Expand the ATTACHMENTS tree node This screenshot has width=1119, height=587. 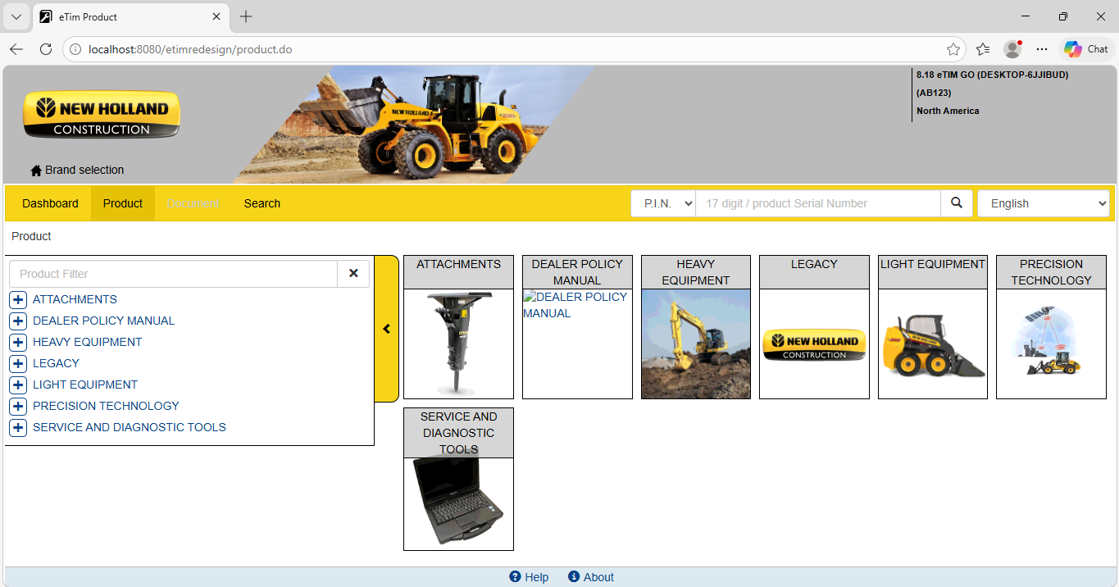point(18,300)
